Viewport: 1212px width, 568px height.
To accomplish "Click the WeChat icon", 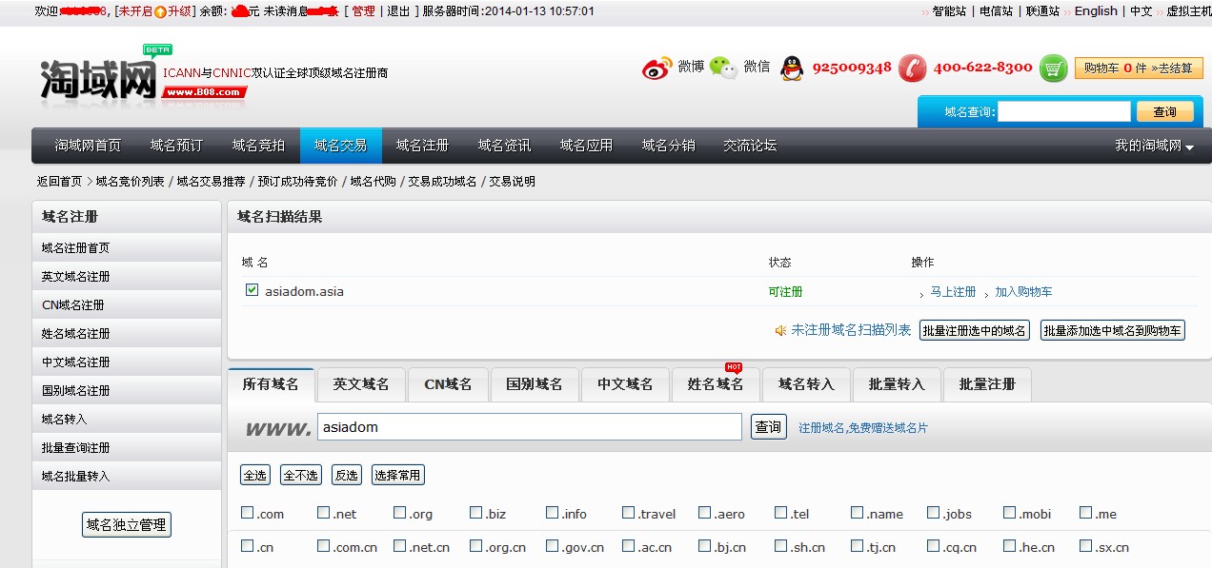I will tap(723, 68).
